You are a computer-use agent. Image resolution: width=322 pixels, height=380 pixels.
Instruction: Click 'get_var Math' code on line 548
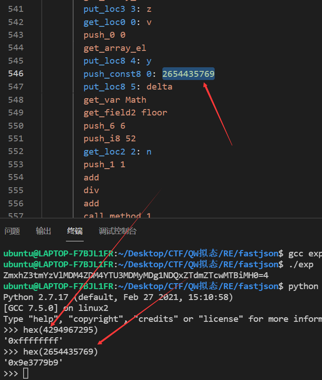115,100
